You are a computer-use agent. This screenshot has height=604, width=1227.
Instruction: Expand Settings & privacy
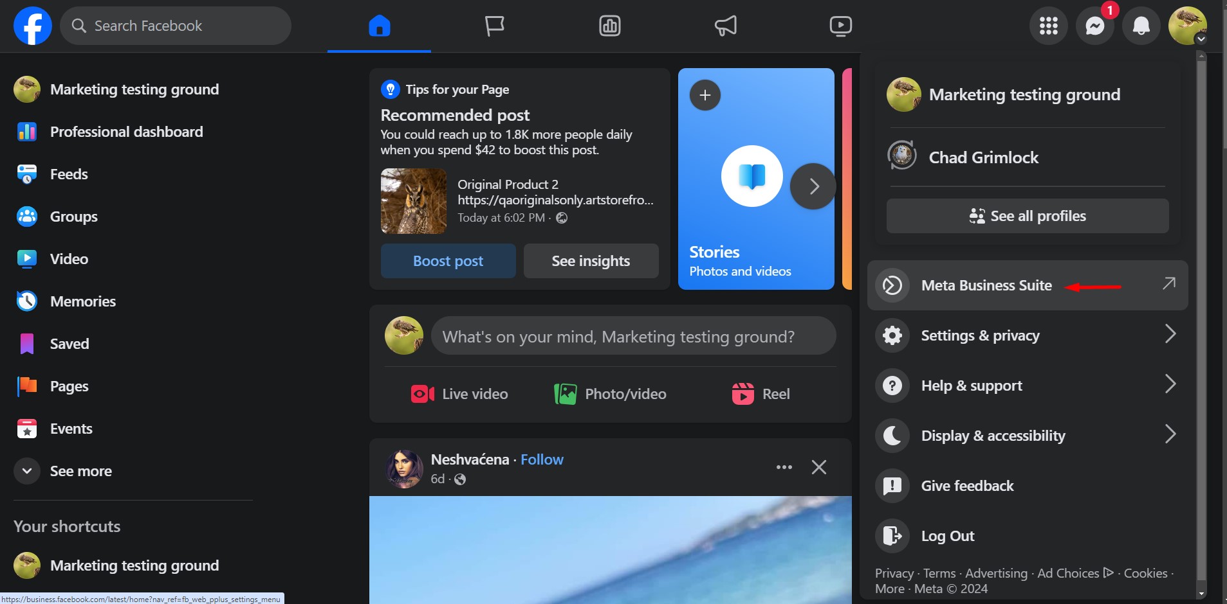pos(1028,335)
